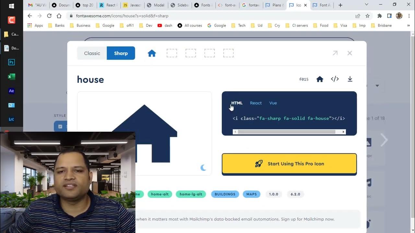Switch to the React code tab
The width and height of the screenshot is (415, 233).
pyautogui.click(x=256, y=103)
